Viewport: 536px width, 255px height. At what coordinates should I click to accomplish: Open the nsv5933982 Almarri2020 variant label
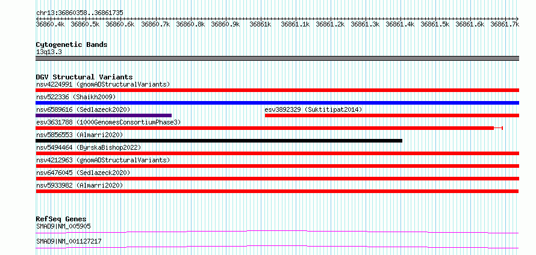pos(79,185)
